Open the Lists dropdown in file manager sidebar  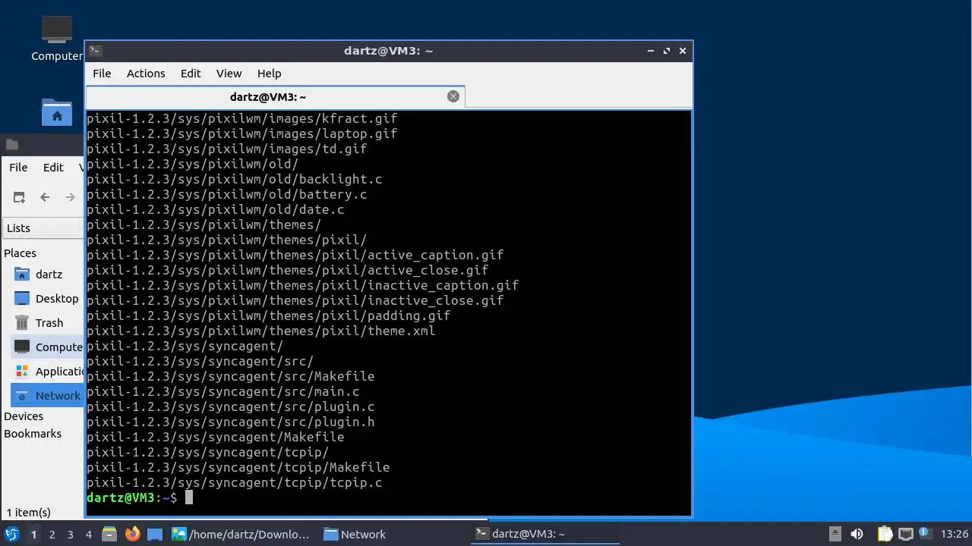pyautogui.click(x=43, y=228)
